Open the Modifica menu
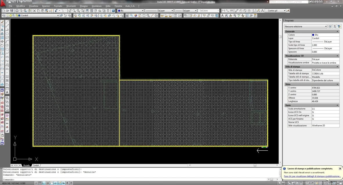Viewport: 343px width, 185px height. point(21,6)
